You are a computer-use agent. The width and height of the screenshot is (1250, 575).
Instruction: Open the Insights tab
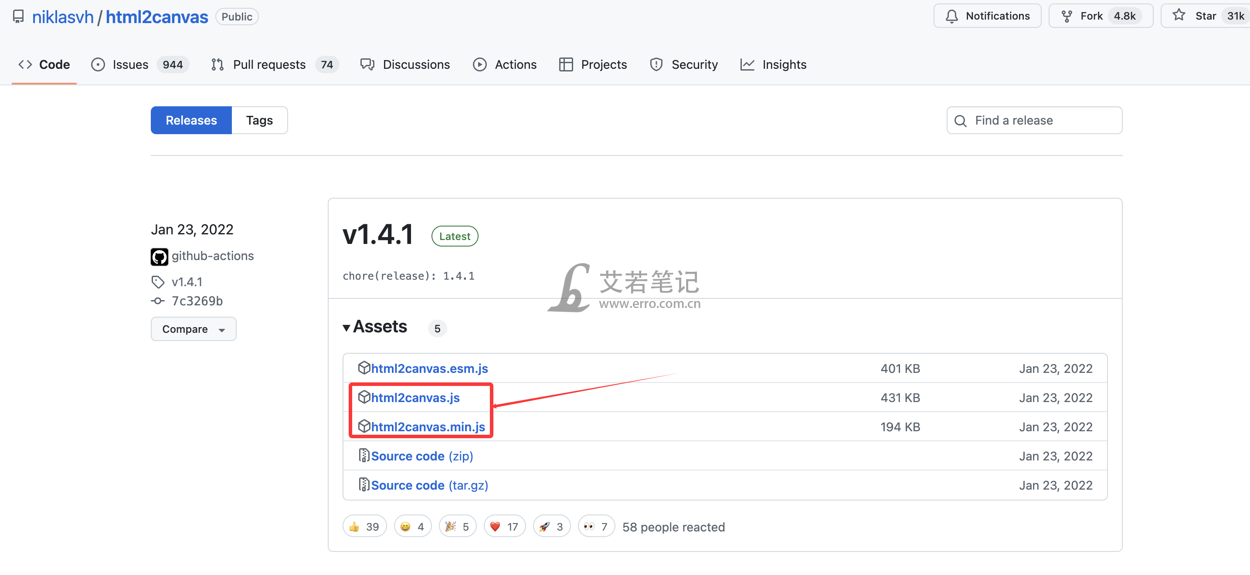pyautogui.click(x=774, y=64)
